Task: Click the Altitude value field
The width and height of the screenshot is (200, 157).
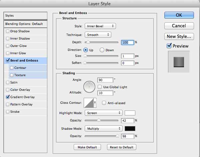Action: [x=105, y=93]
